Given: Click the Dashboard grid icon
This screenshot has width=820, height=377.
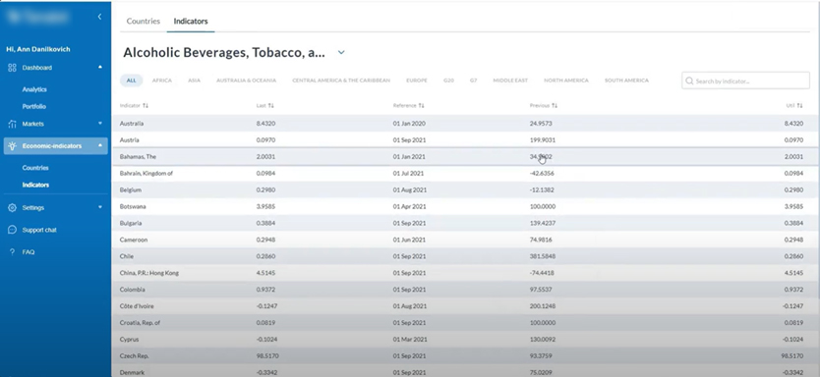Looking at the screenshot, I should click(x=12, y=68).
